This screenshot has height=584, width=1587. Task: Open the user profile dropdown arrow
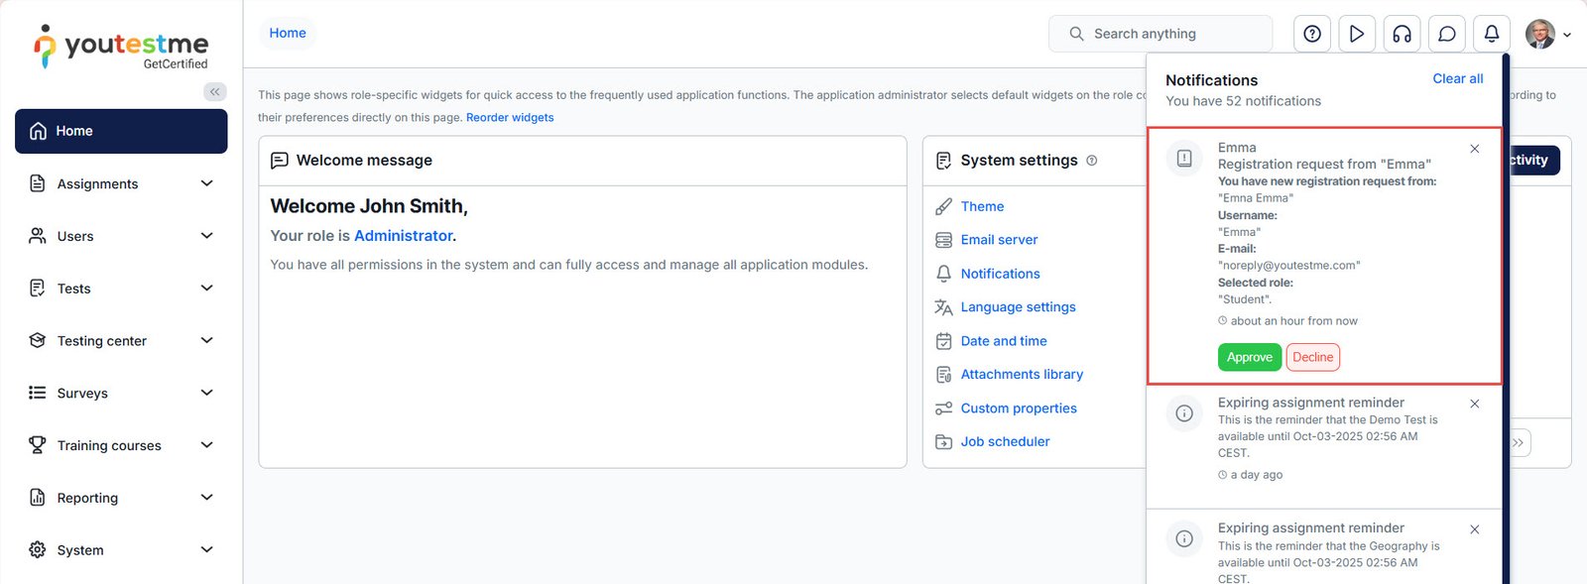[x=1567, y=35]
